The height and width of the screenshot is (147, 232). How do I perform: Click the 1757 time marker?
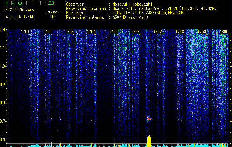click(158, 32)
